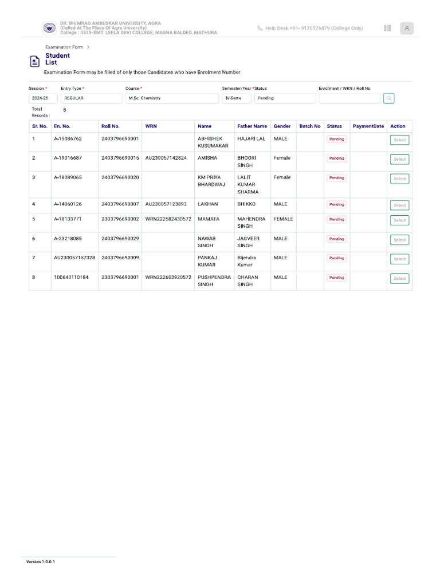Image resolution: width=440 pixels, height=586 pixels.
Task: Click the Help Desk phone icon
Action: (260, 28)
